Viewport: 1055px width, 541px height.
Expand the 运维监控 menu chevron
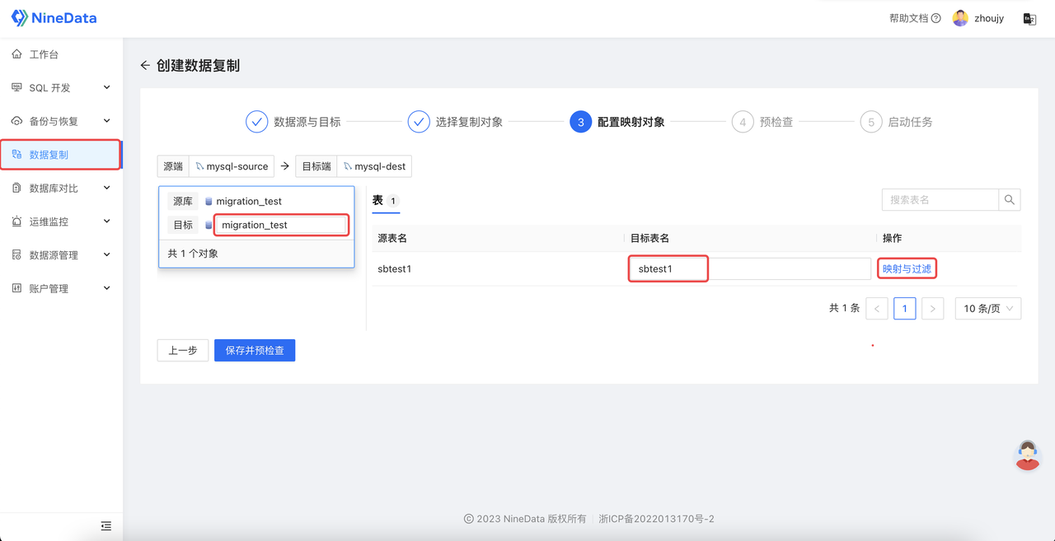(107, 222)
